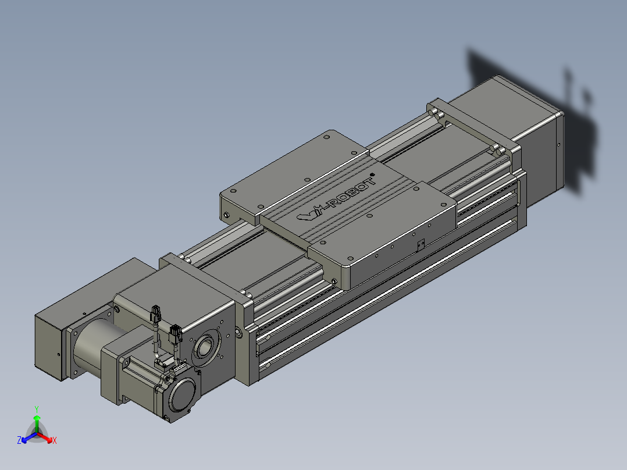The image size is (627, 470).
Task: Select the servo motor's circular rear cover
Action: pos(183,395)
